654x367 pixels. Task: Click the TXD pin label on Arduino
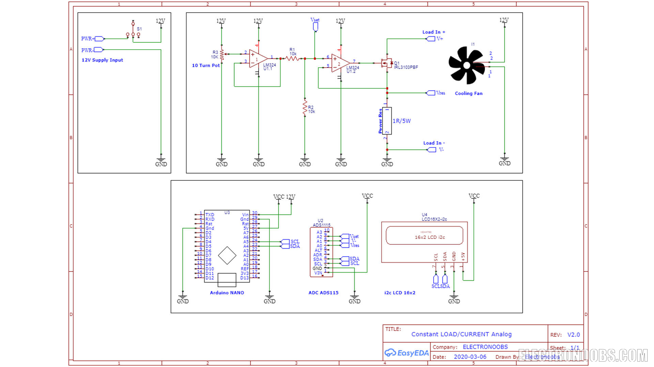[210, 215]
